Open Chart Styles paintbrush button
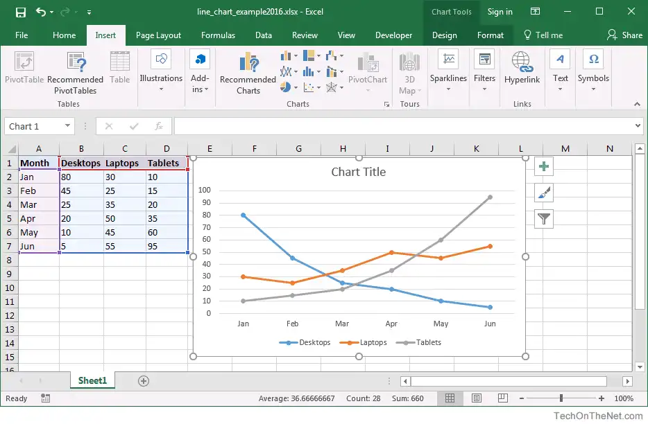The height and width of the screenshot is (424, 648). [544, 193]
